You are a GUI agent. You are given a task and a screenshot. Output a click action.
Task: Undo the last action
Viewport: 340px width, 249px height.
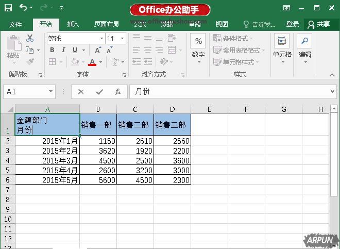[23, 8]
